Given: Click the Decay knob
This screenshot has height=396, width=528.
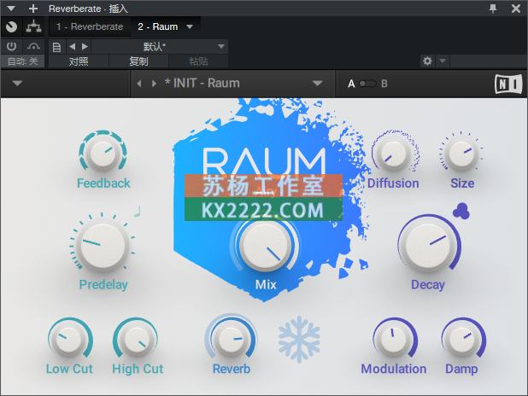Looking at the screenshot, I should (428, 245).
